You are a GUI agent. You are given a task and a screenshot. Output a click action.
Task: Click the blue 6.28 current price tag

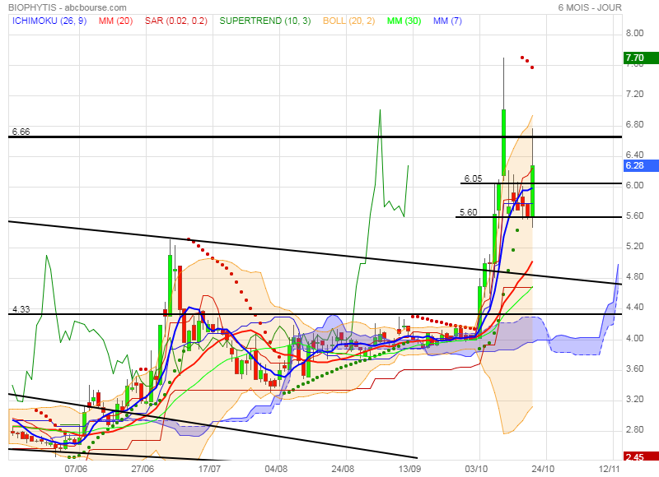[x=642, y=165]
